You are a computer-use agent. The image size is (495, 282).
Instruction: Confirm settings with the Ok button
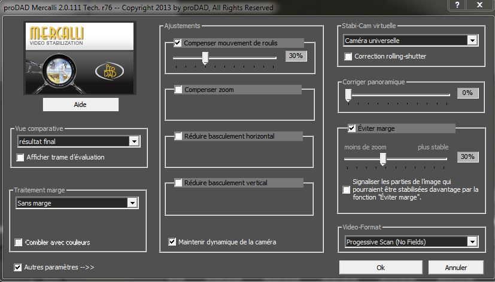(x=381, y=268)
